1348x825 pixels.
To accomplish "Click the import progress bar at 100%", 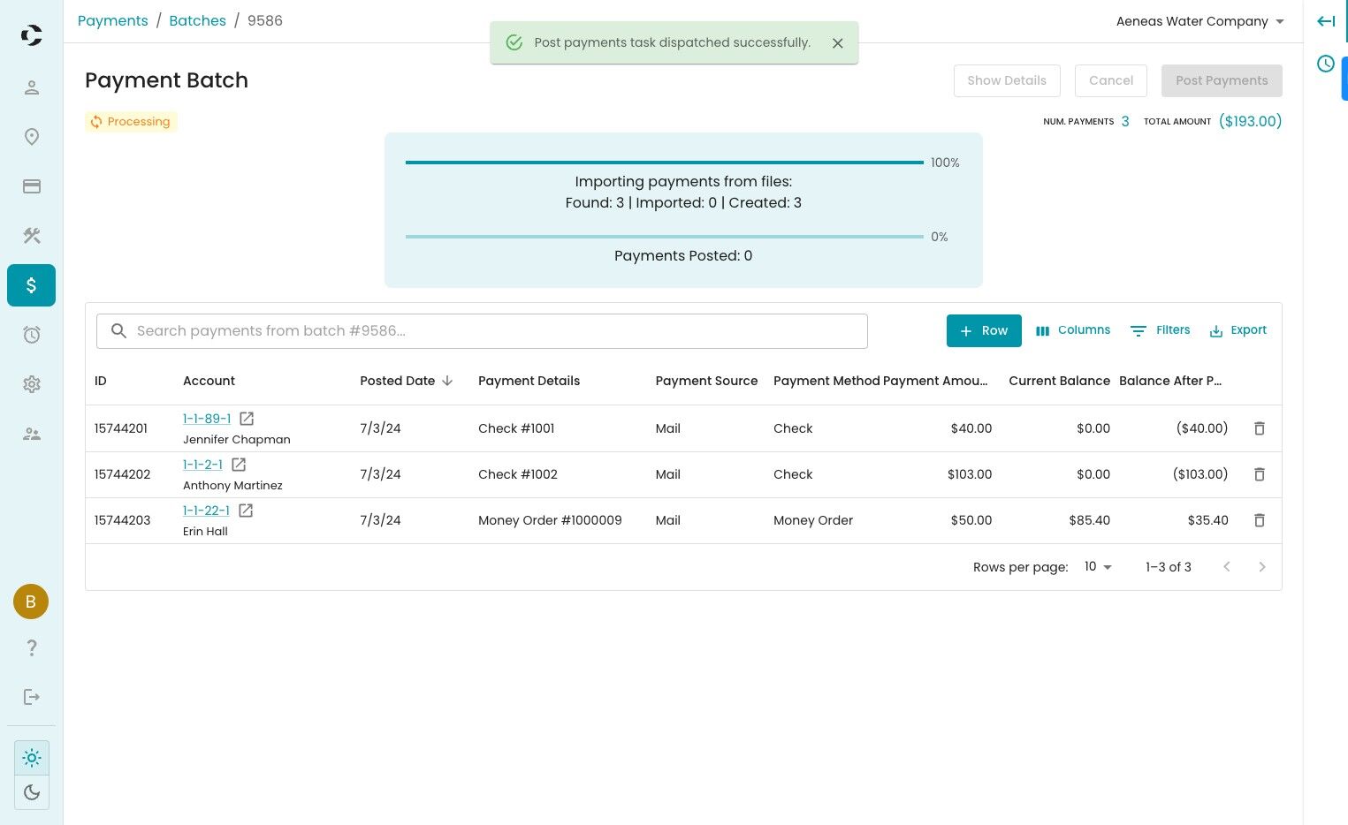I will click(x=665, y=163).
